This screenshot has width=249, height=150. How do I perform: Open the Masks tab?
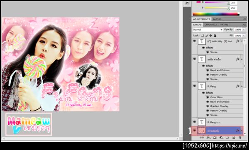pyautogui.click(x=217, y=19)
